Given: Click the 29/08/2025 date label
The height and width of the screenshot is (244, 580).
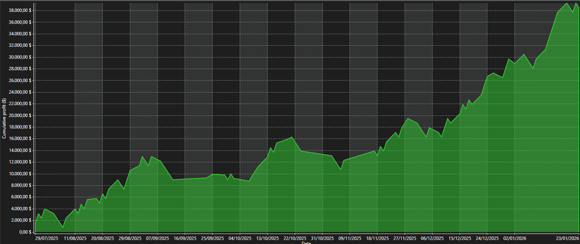Looking at the screenshot, I should coord(130,238).
